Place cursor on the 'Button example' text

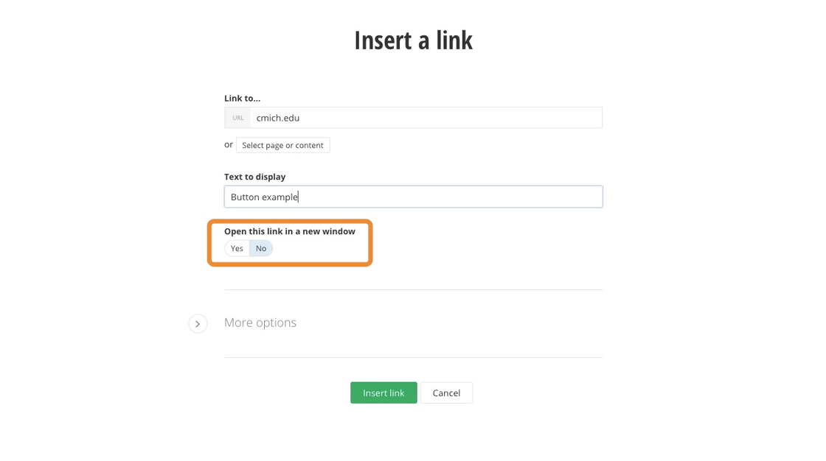(x=264, y=197)
